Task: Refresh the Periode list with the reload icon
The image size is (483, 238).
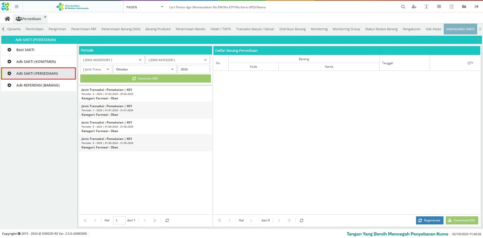Action: point(167,220)
